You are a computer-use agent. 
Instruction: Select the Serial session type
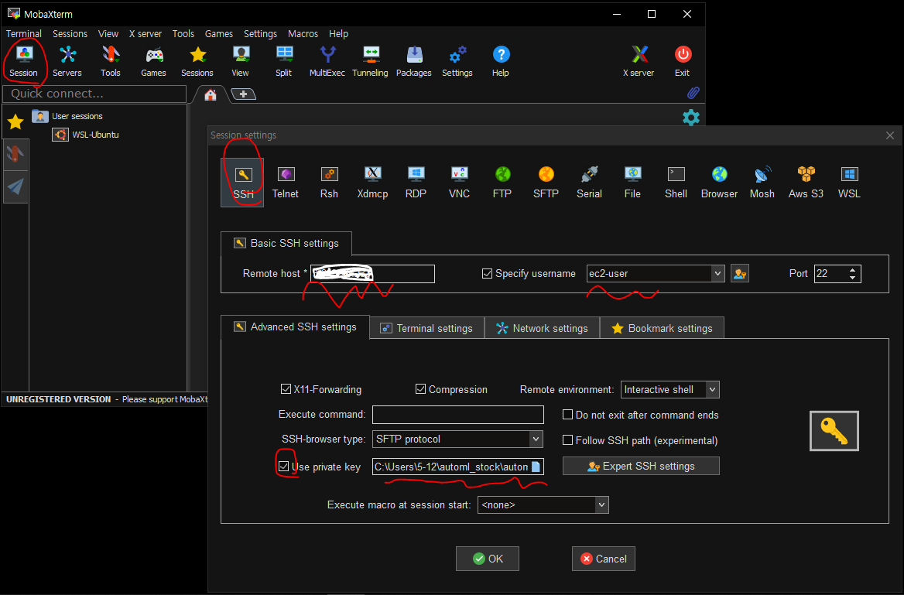[x=589, y=182]
